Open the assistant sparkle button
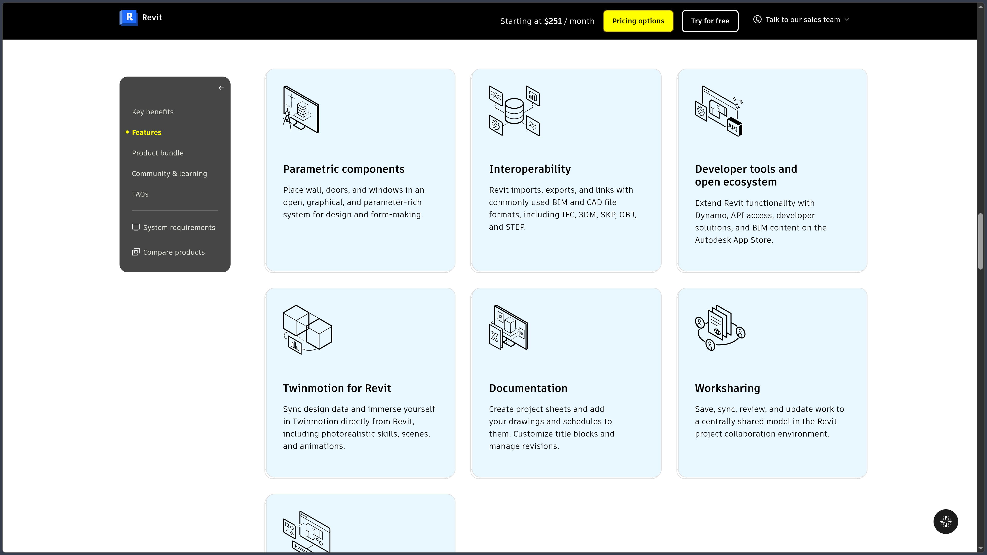This screenshot has height=555, width=987. pyautogui.click(x=946, y=521)
